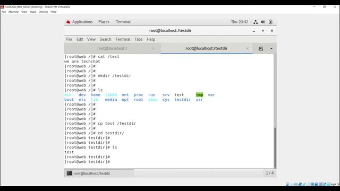Switch to the root@localhost:/ tab
Screen dimensions: 340x191
click(x=112, y=48)
